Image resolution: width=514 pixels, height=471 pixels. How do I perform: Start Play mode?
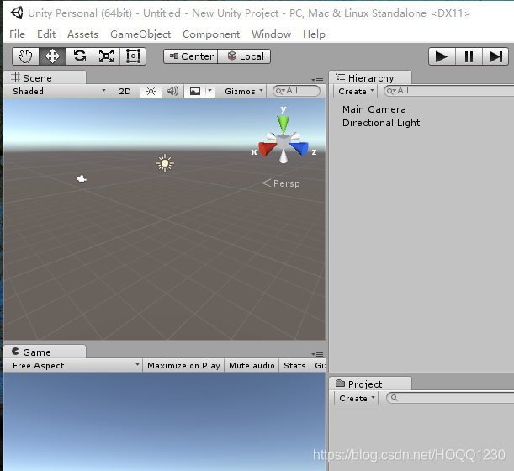[x=442, y=56]
